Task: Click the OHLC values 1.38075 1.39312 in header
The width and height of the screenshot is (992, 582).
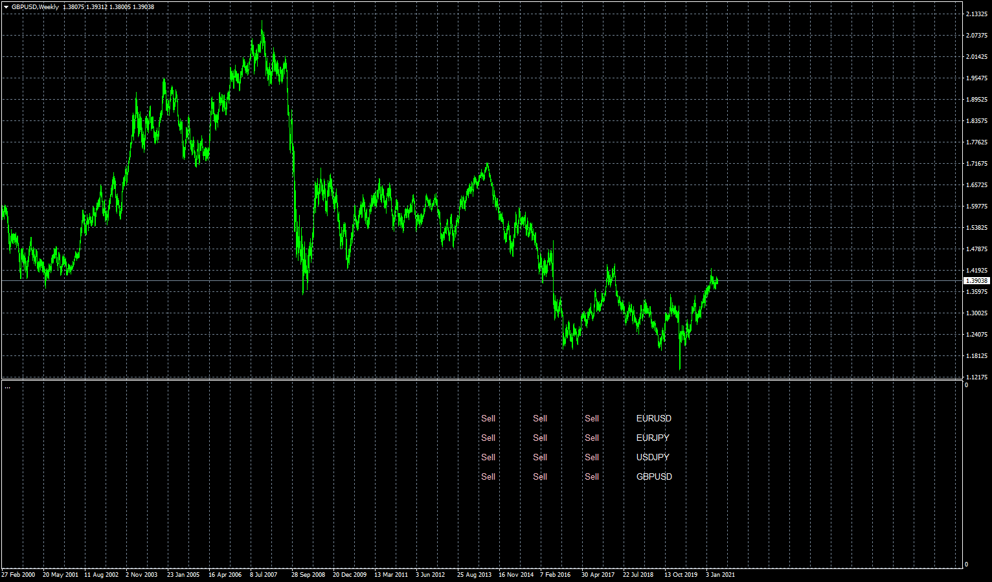Action: point(85,7)
